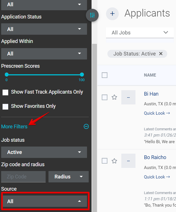
Task: Open Quick Look for Bo Raicho
Action: pos(157,177)
